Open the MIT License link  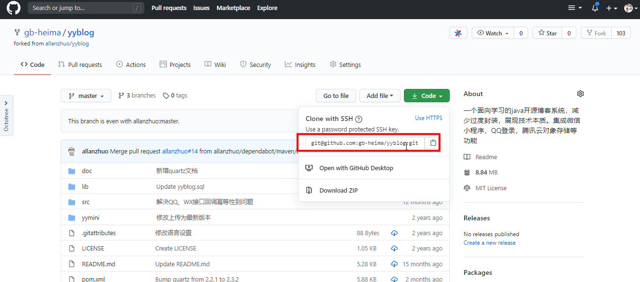[x=486, y=188]
